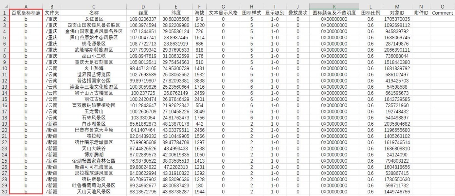Select the cell containing 丽江古城

94,99
